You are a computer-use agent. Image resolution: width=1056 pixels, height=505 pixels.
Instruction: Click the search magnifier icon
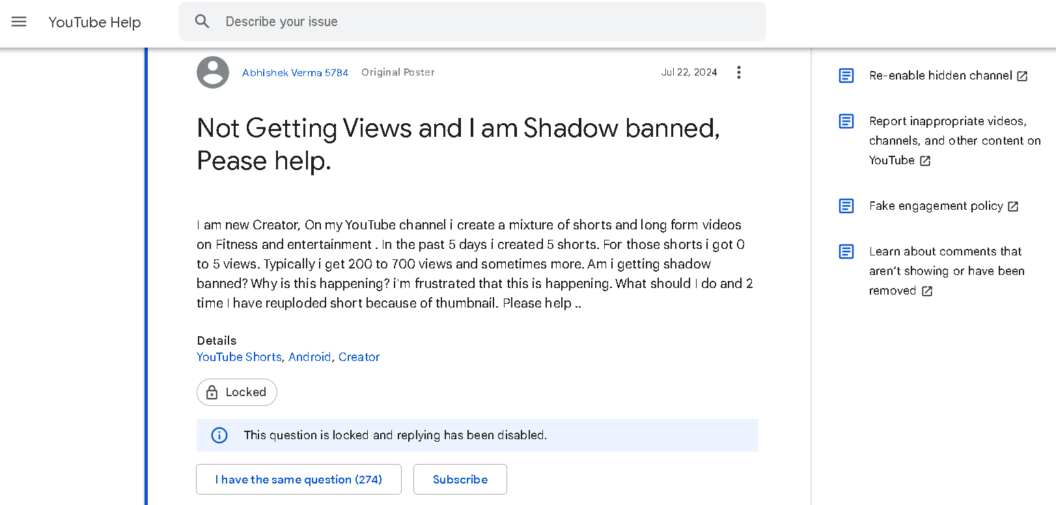[x=202, y=22]
